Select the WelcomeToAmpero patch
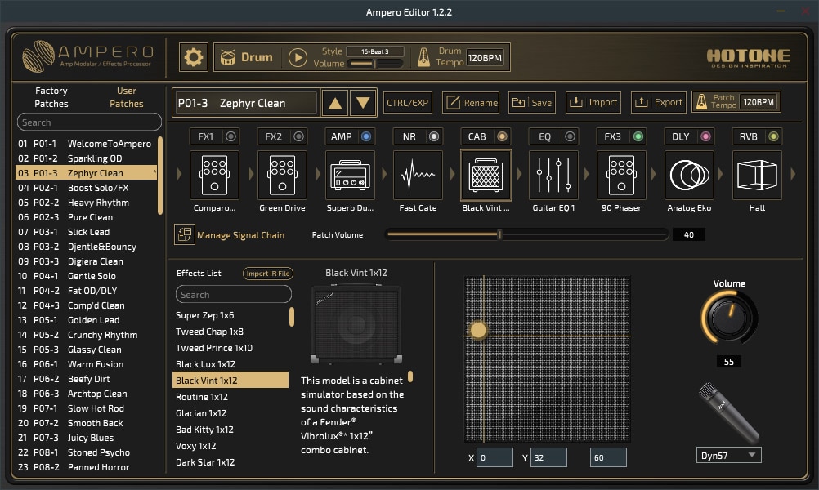Viewport: 819px width, 490px height. (x=86, y=144)
